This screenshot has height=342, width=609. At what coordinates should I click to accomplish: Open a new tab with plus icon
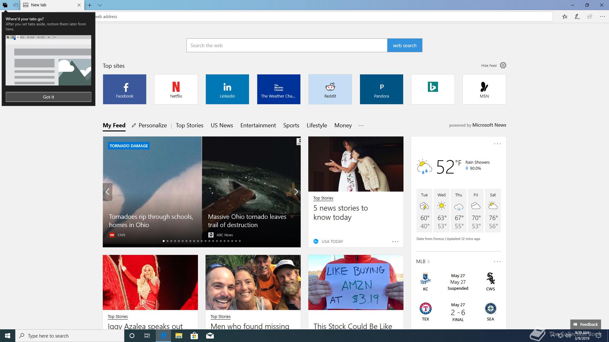[x=90, y=5]
